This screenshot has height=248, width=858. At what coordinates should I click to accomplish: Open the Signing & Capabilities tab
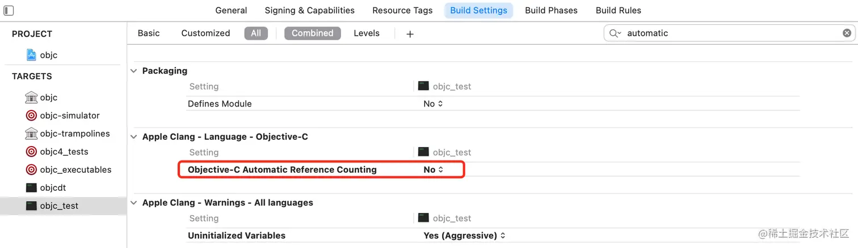pos(309,10)
